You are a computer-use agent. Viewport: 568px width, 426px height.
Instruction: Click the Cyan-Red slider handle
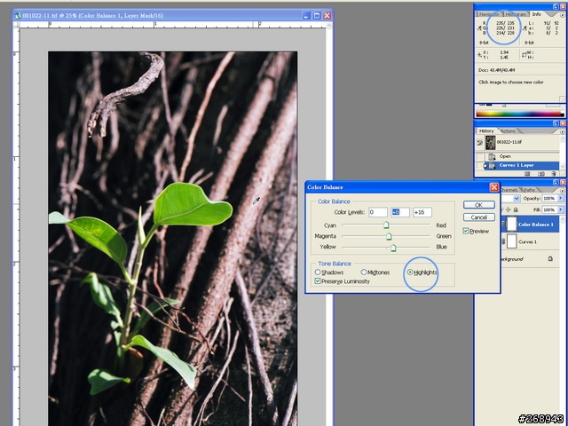pyautogui.click(x=386, y=225)
